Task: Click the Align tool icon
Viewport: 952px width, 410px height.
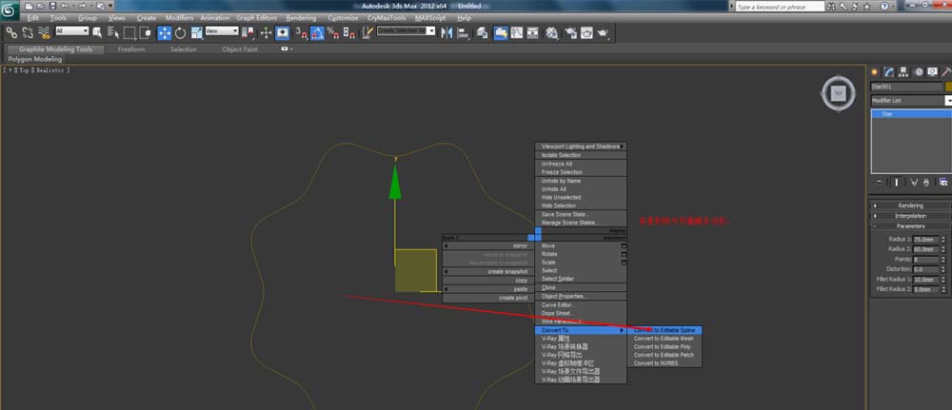Action: click(463, 32)
